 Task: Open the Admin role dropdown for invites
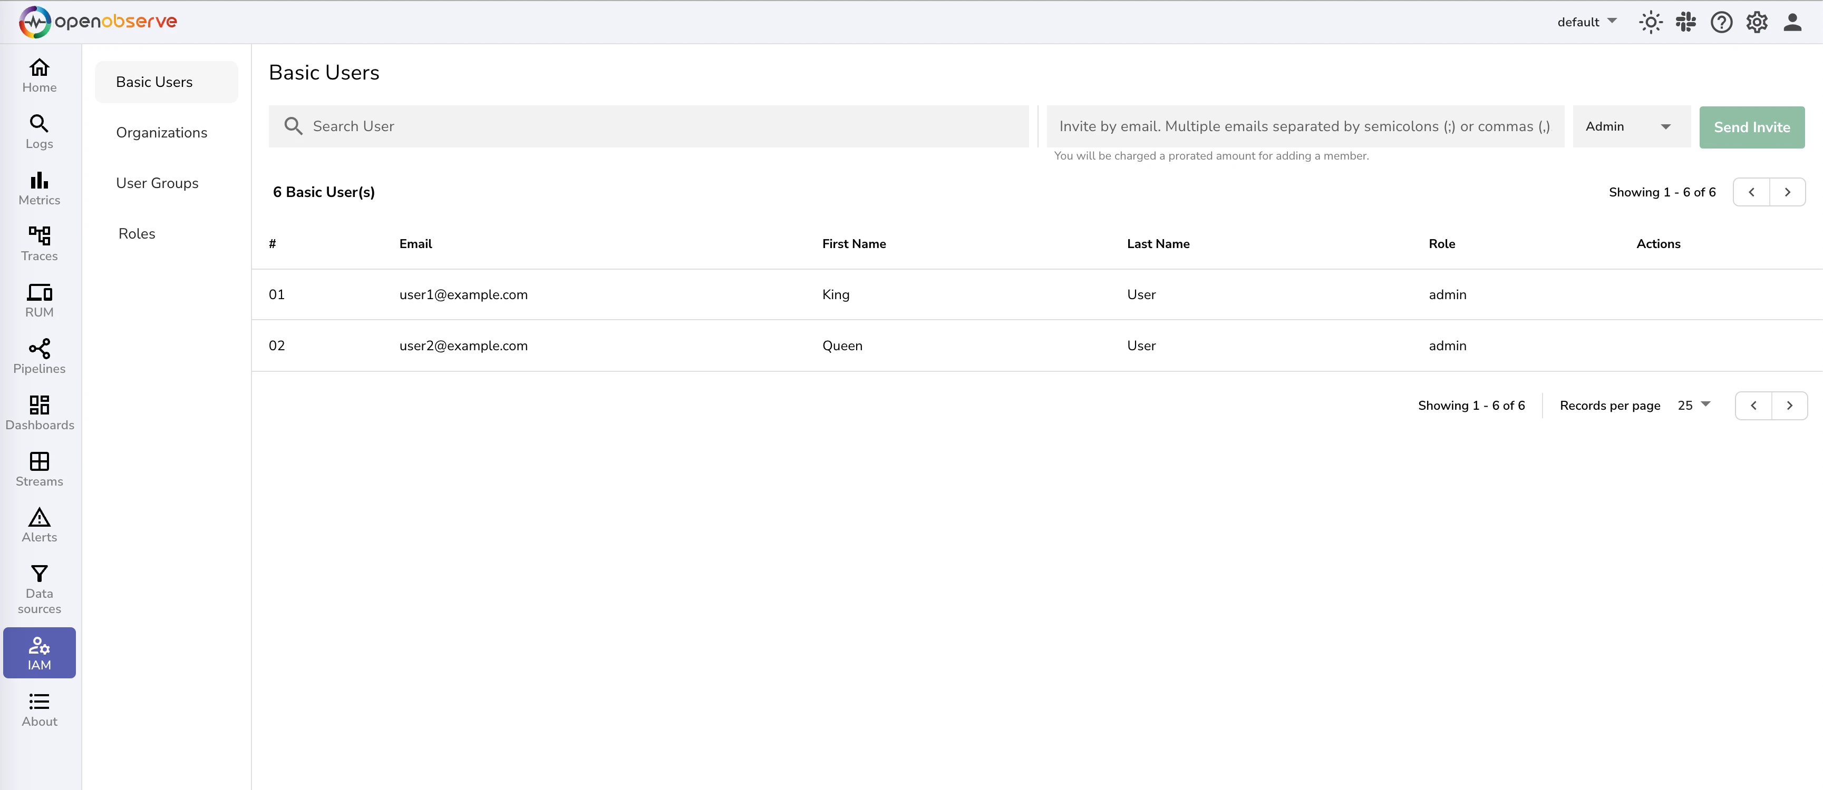(x=1631, y=126)
